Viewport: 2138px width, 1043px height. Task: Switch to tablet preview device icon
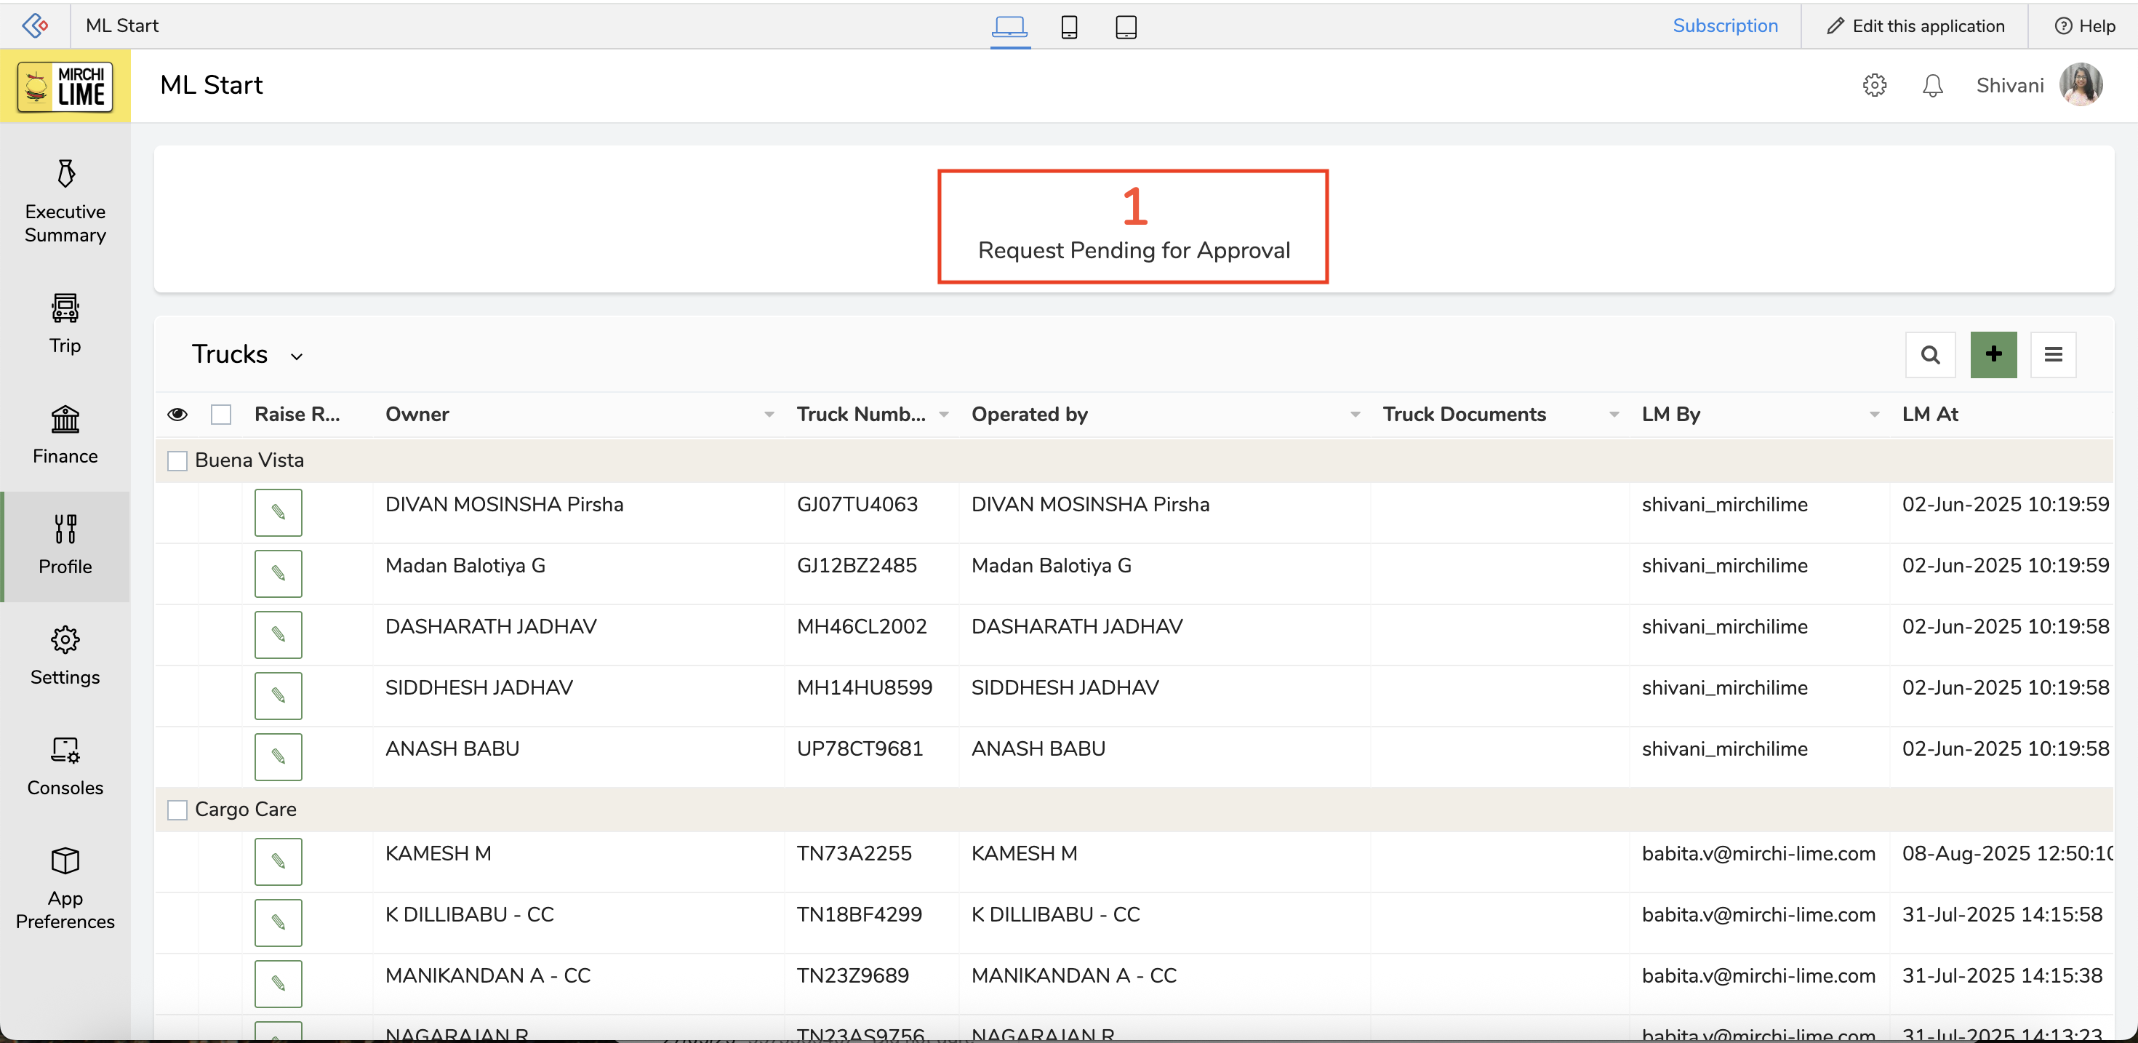coord(1126,27)
